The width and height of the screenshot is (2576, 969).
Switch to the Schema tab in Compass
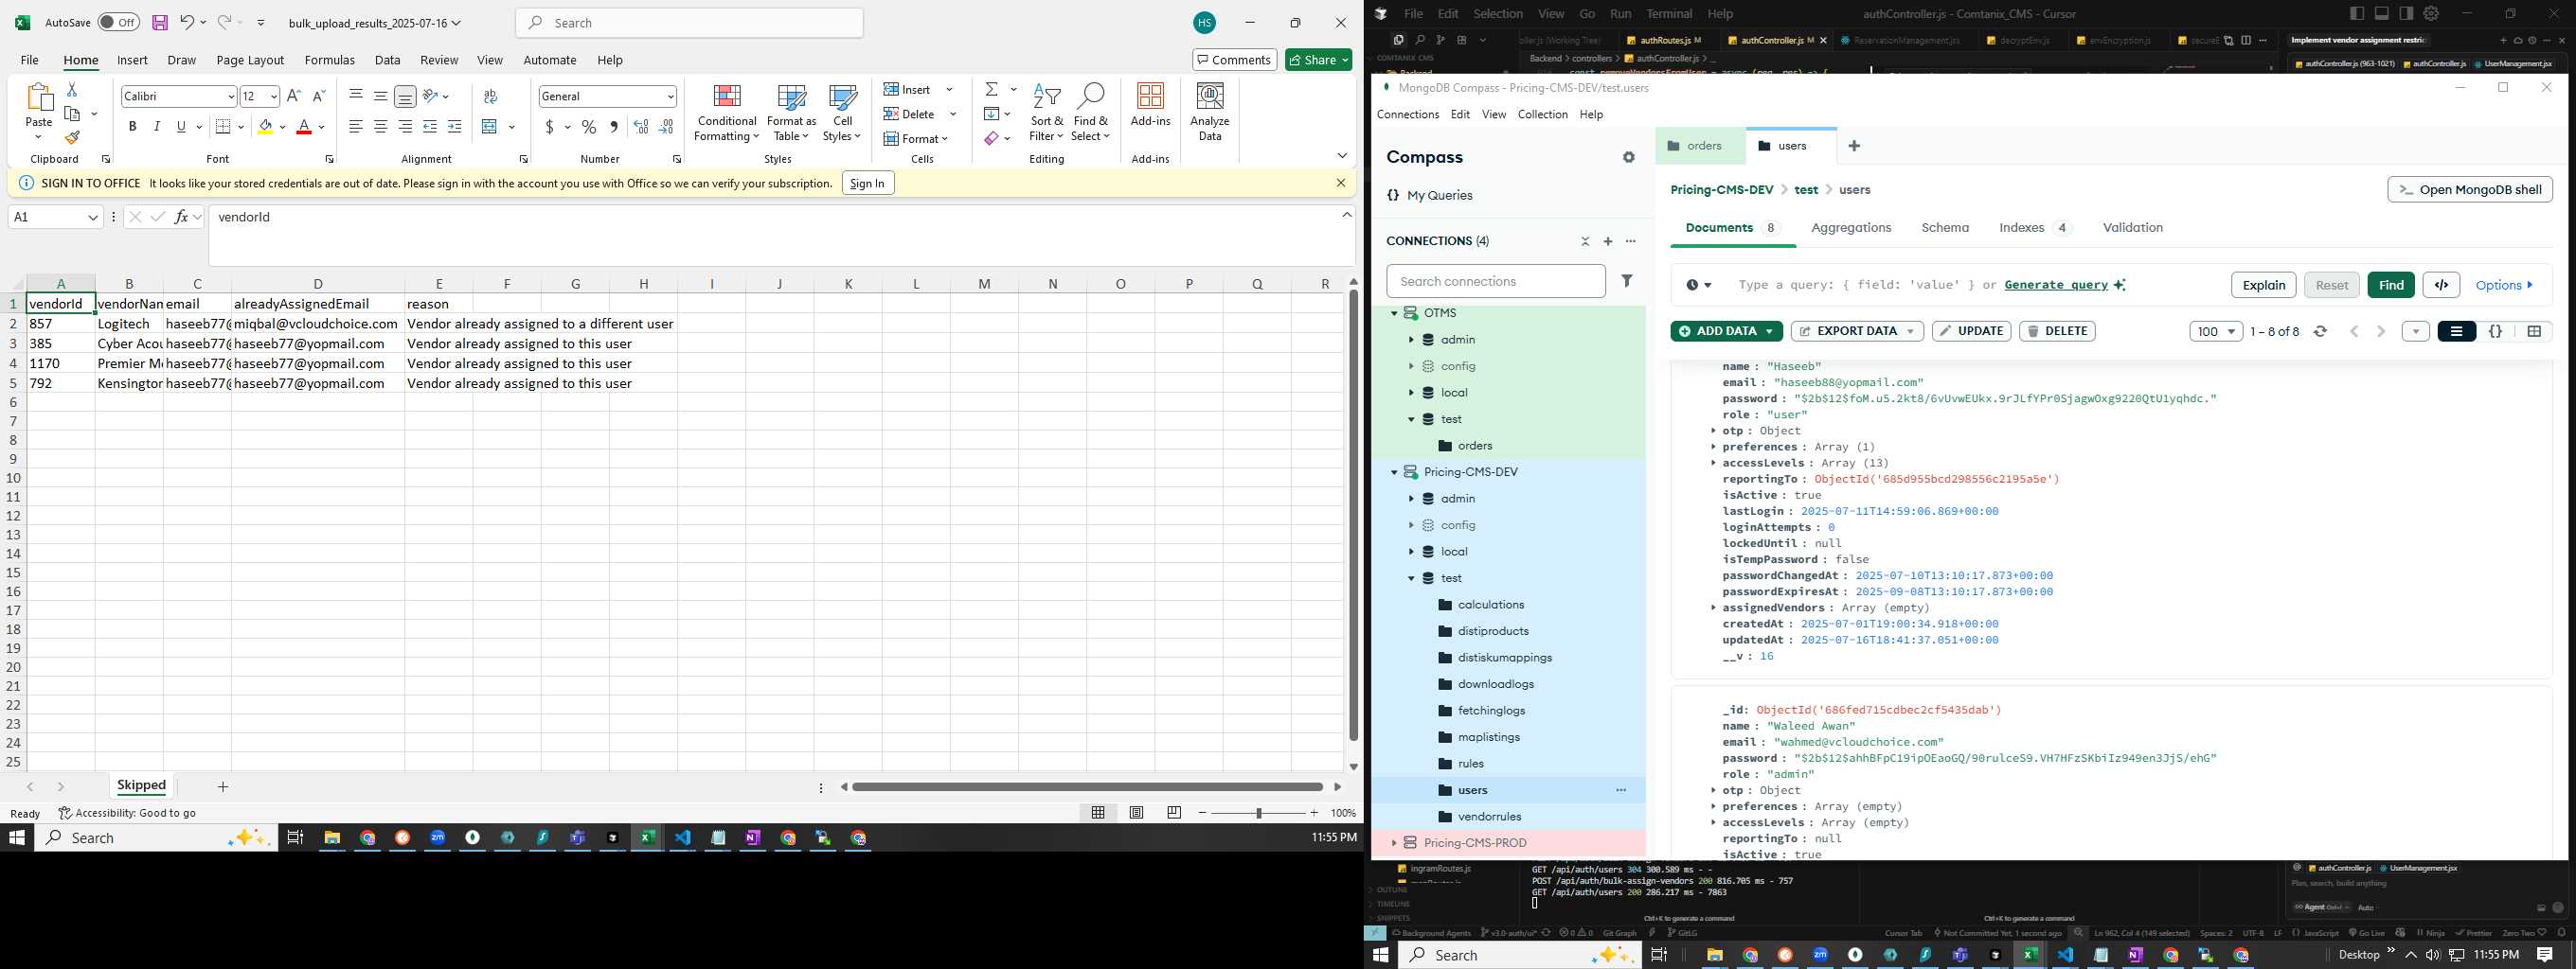click(x=1945, y=228)
